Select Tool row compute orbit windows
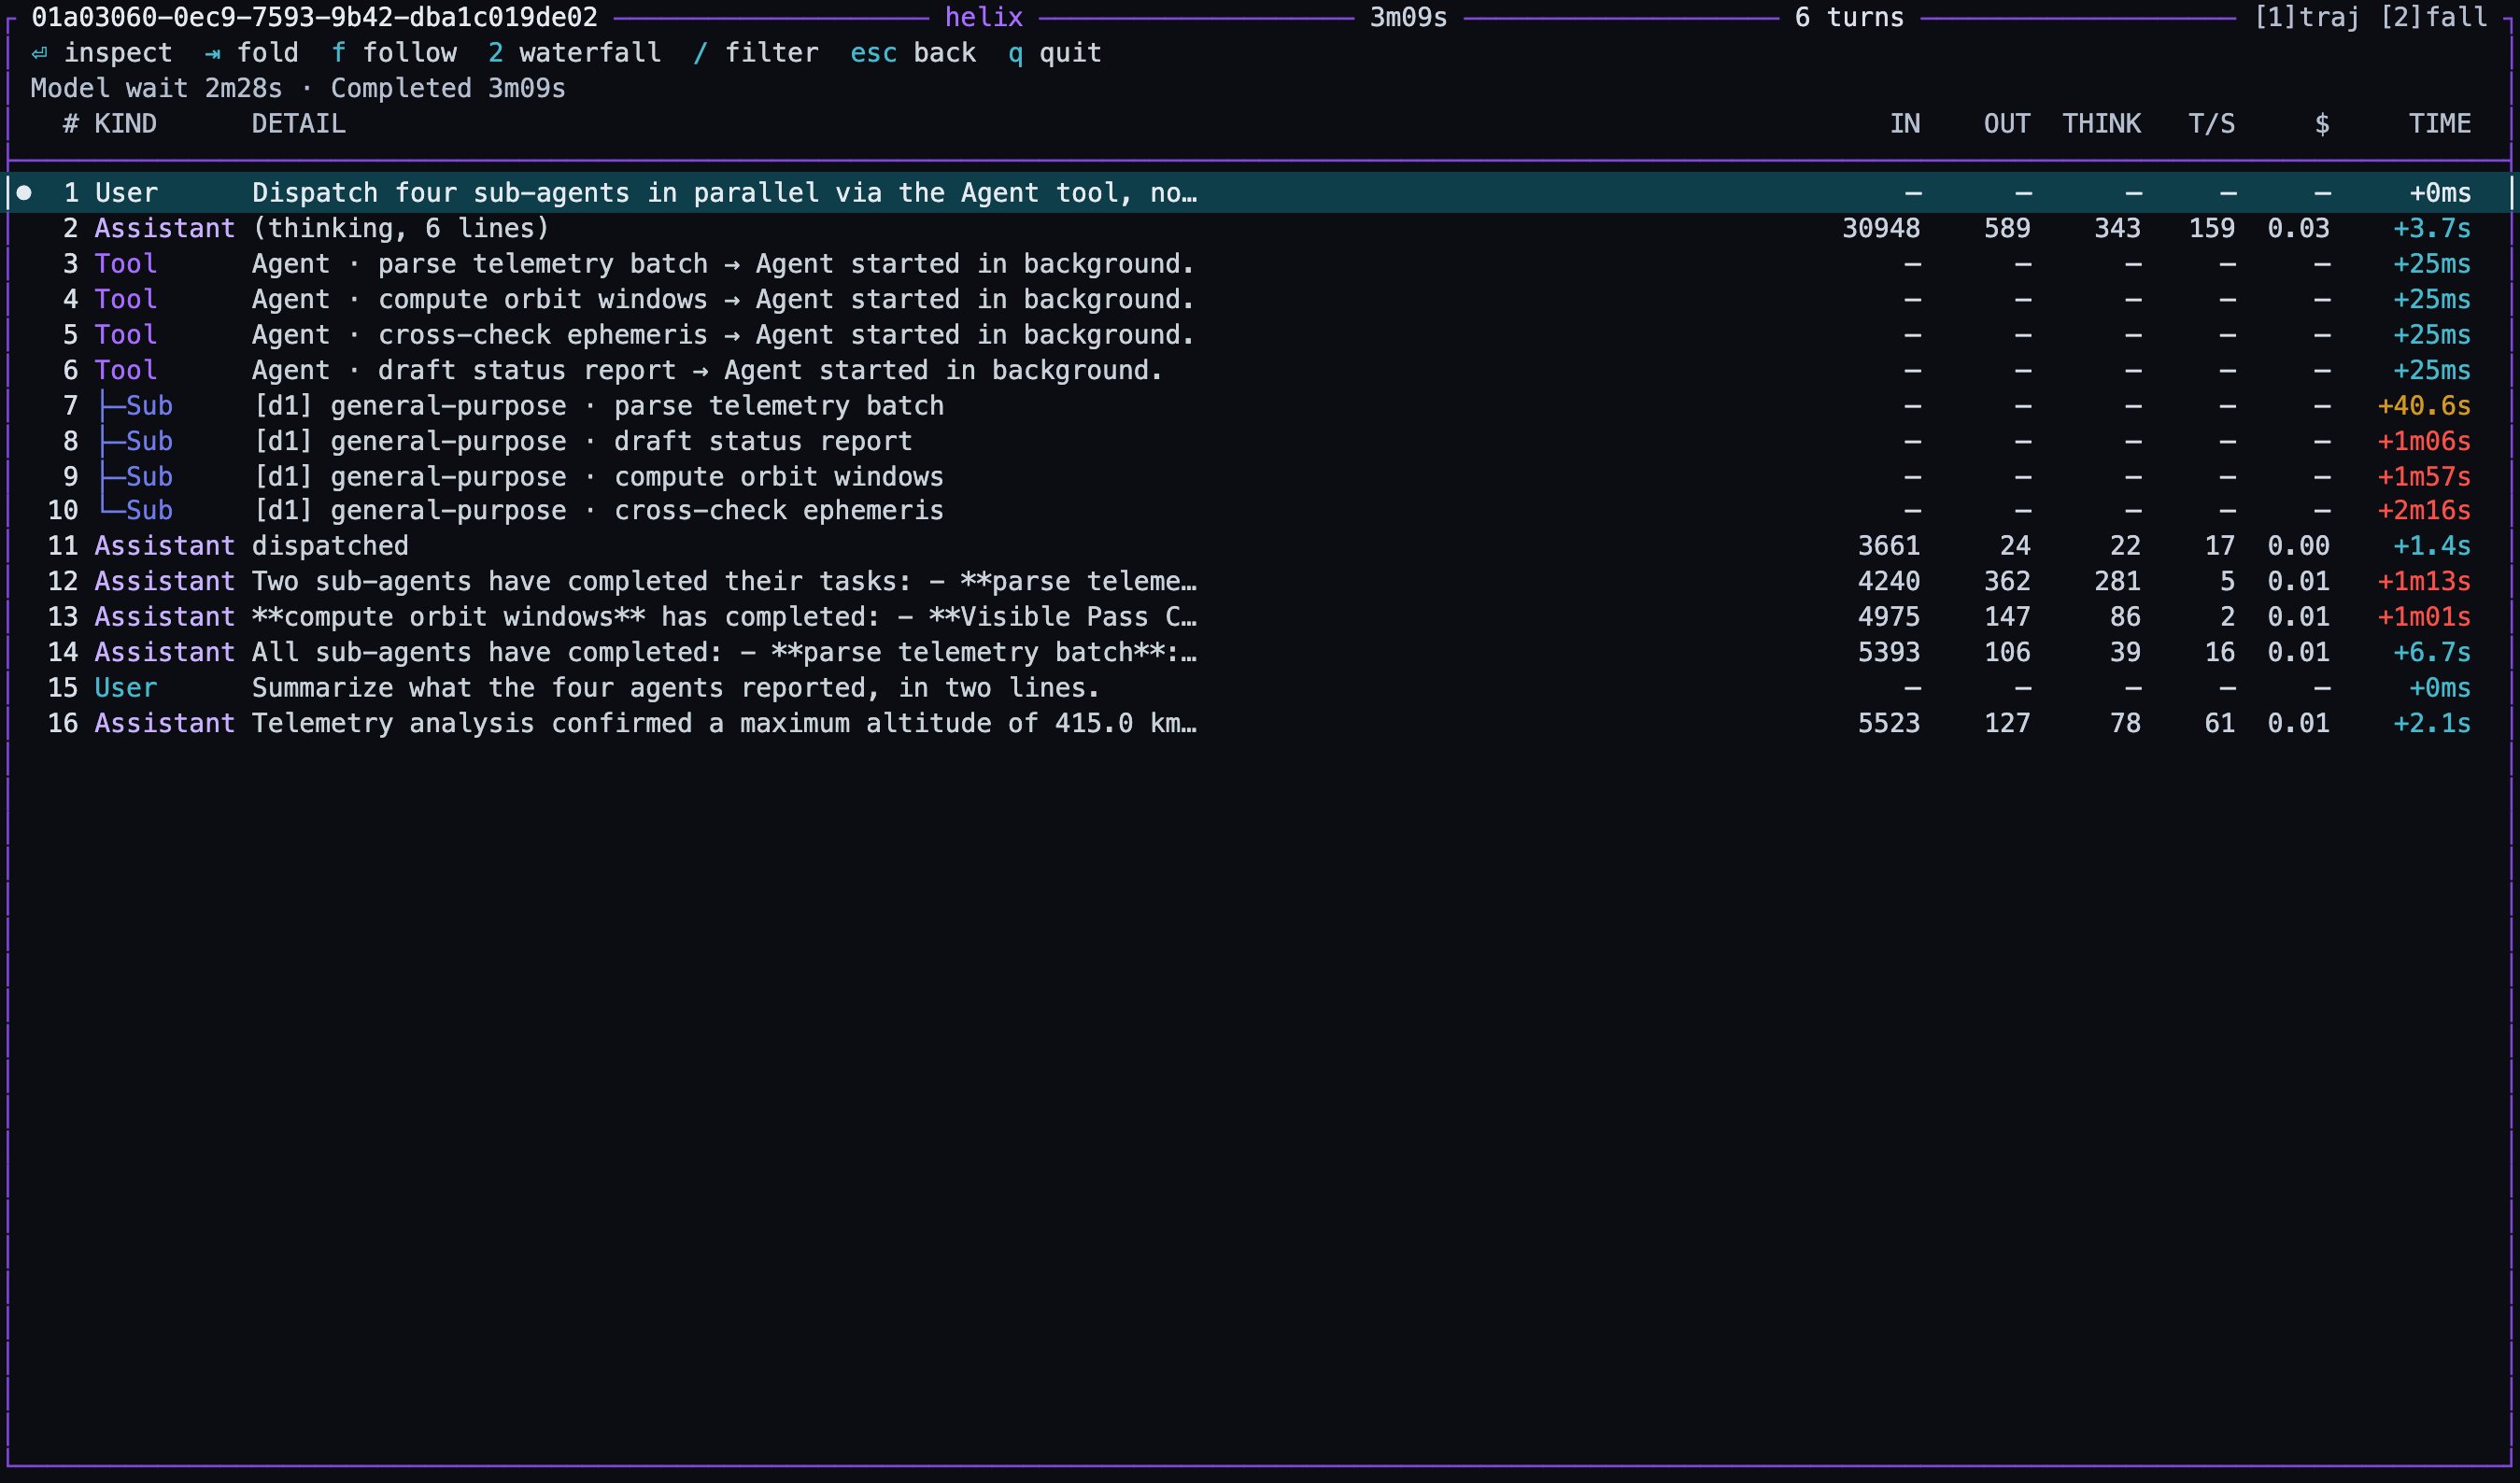 click(x=1260, y=300)
